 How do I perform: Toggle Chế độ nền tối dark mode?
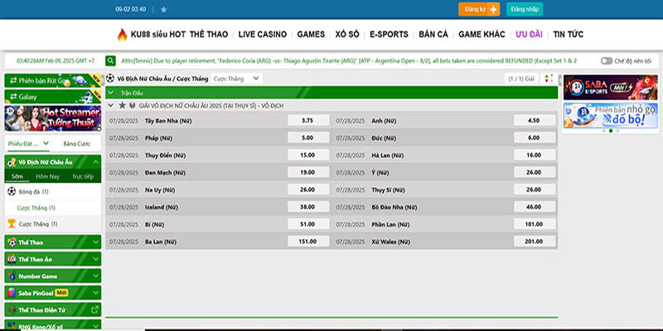pos(606,61)
